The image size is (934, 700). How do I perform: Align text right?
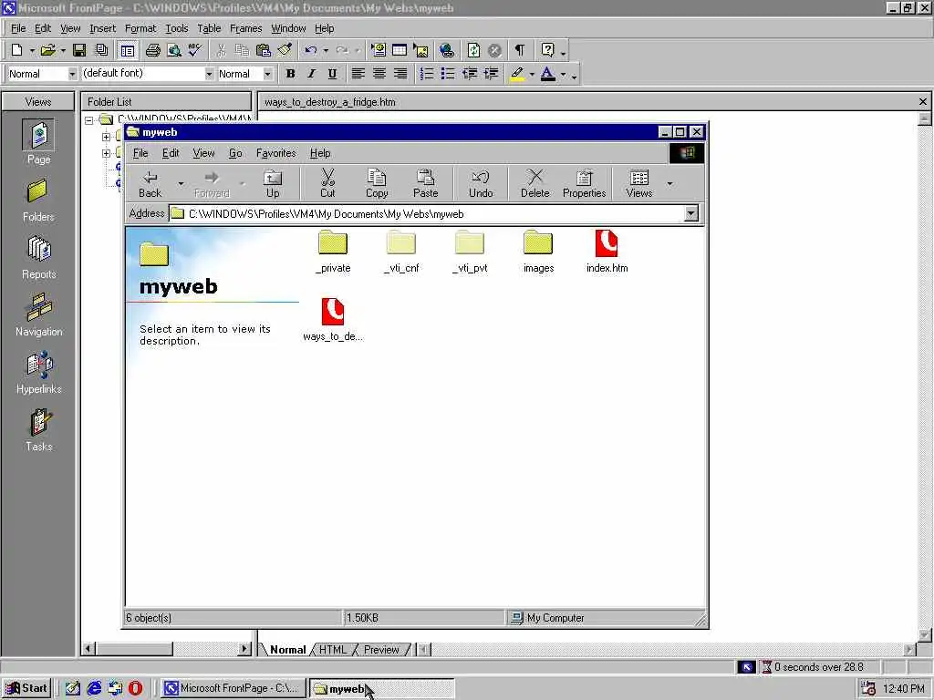pyautogui.click(x=401, y=74)
